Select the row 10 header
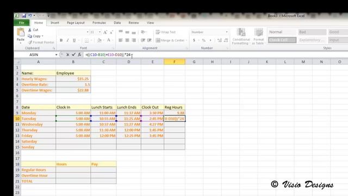Screen dimensions: 348x196 (x=17, y=119)
